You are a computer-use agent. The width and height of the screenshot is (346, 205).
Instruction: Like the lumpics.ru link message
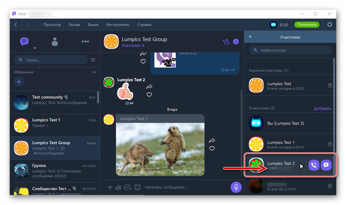(x=143, y=61)
